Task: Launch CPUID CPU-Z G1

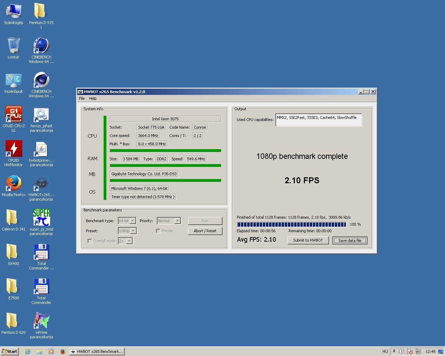Action: pos(14,119)
